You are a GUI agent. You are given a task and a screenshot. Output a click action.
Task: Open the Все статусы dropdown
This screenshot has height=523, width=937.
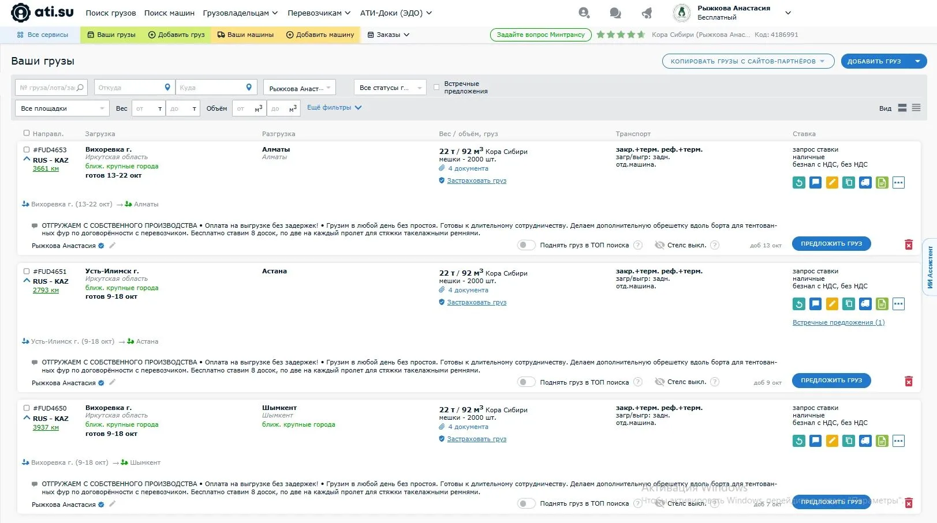tap(390, 88)
